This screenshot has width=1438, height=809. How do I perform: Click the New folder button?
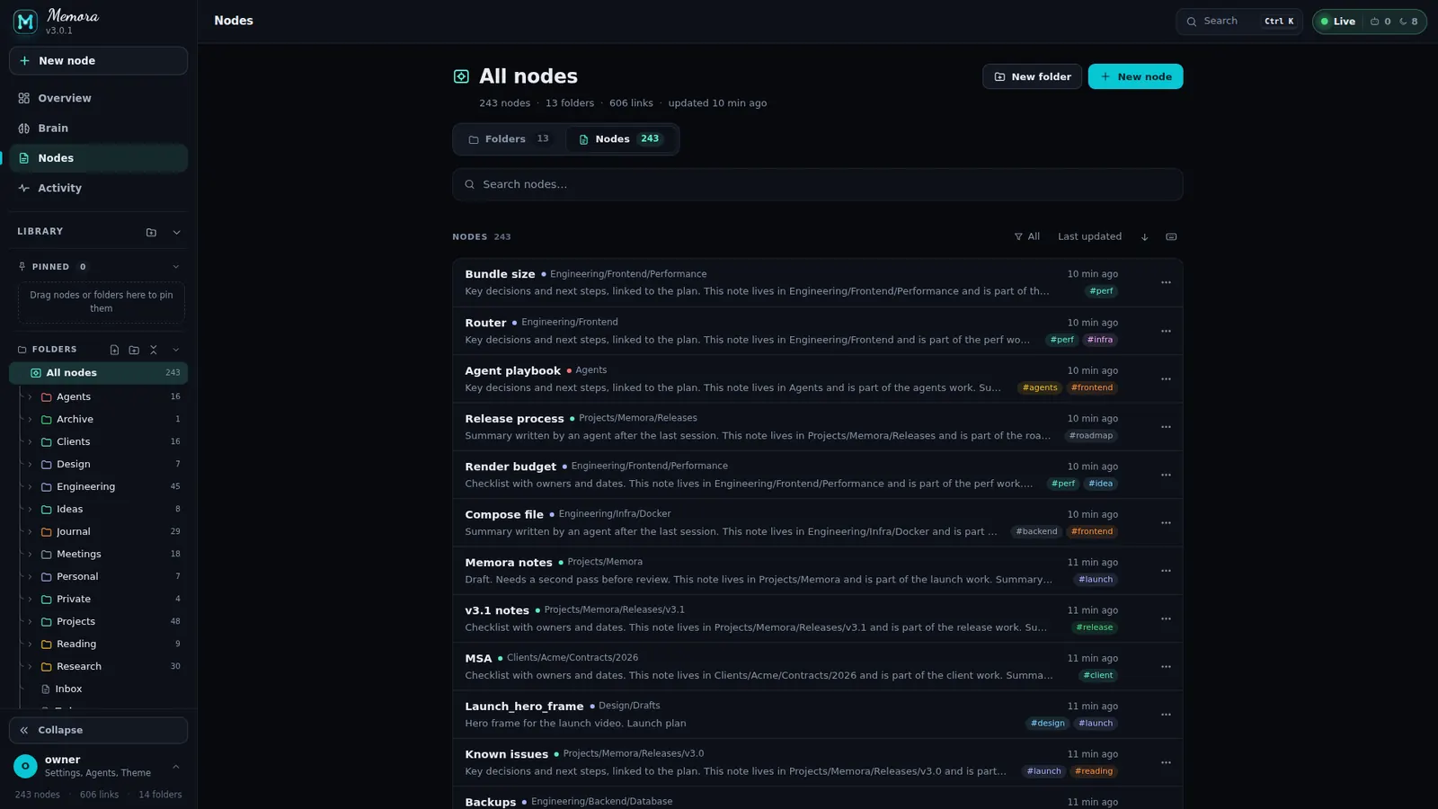coord(1032,76)
